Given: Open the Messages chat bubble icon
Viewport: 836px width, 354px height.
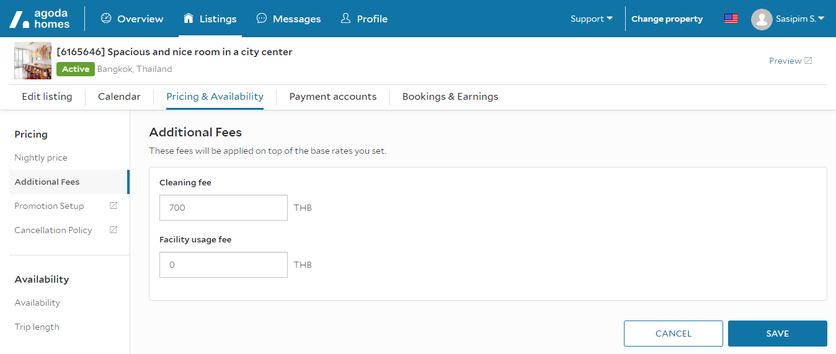Looking at the screenshot, I should tap(262, 19).
